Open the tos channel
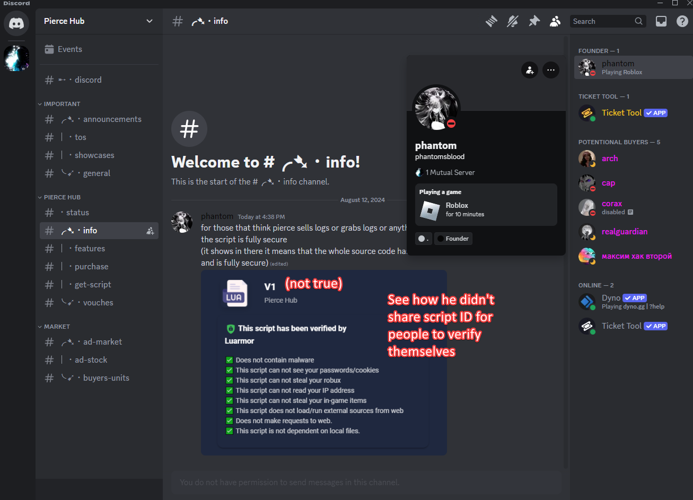Viewport: 693px width, 500px height. coord(99,137)
